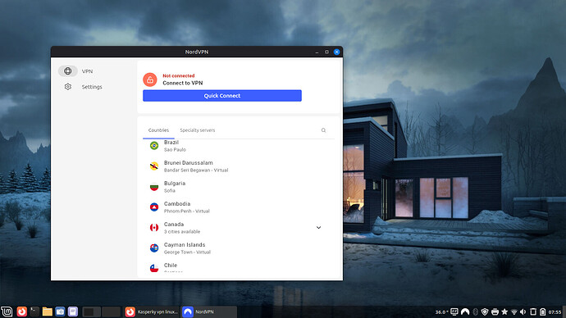Image resolution: width=566 pixels, height=318 pixels.
Task: Select Cayman Islands flag icon
Action: coord(154,248)
